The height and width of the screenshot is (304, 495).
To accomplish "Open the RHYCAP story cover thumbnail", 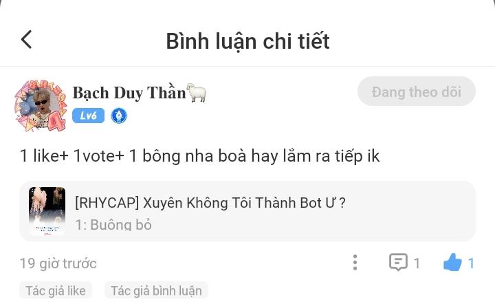I will (x=47, y=211).
